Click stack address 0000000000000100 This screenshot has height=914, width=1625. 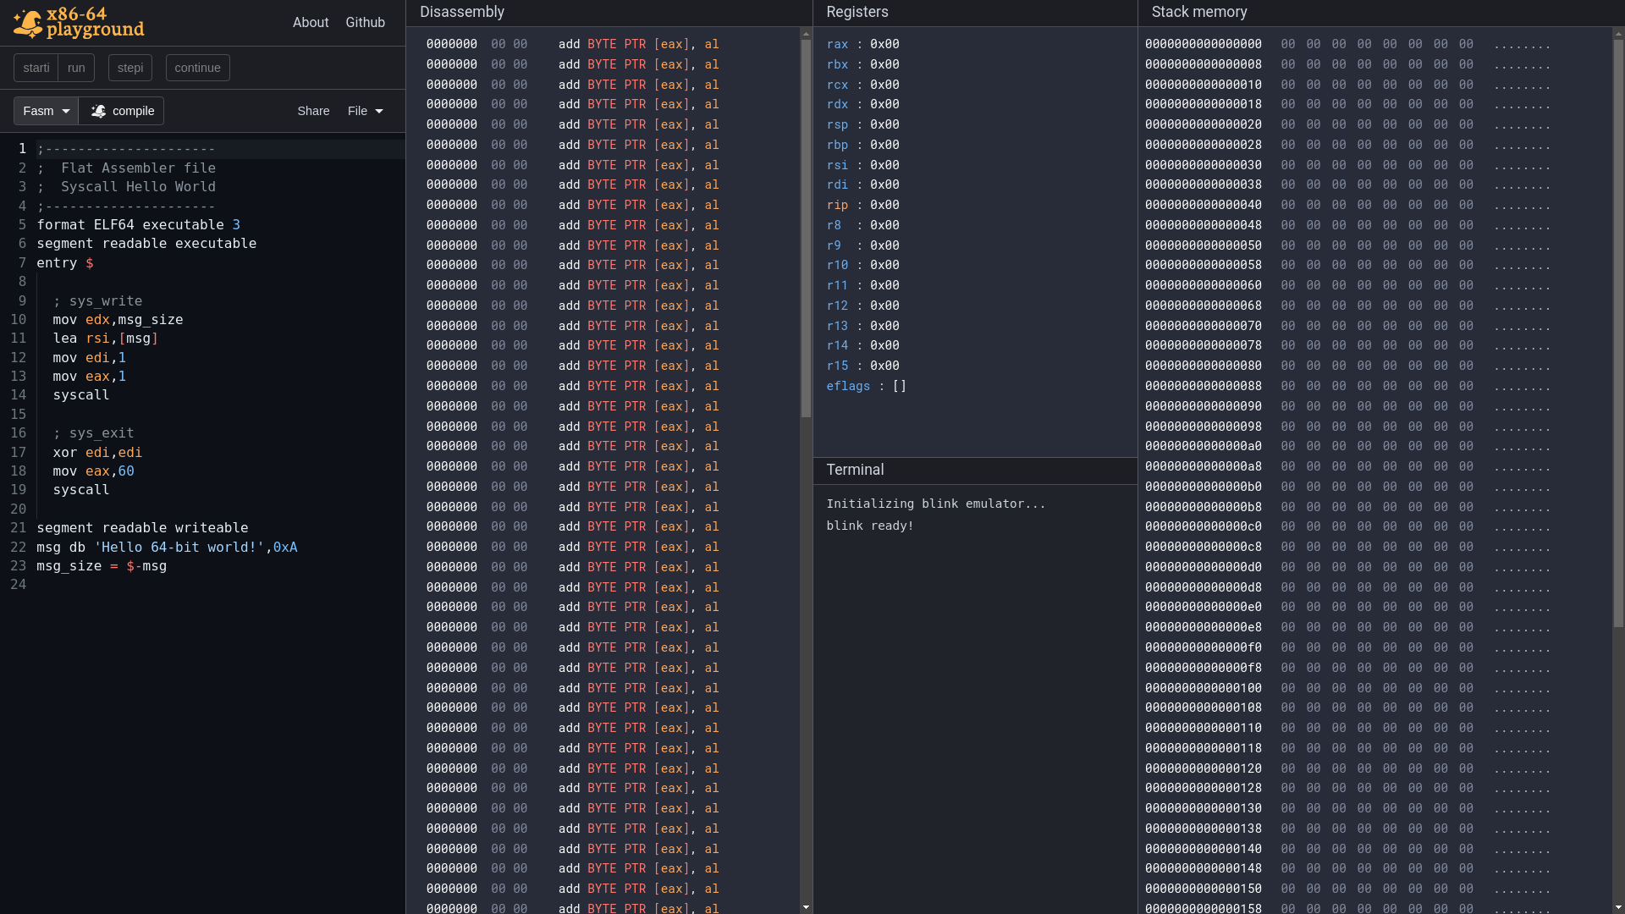[1203, 688]
